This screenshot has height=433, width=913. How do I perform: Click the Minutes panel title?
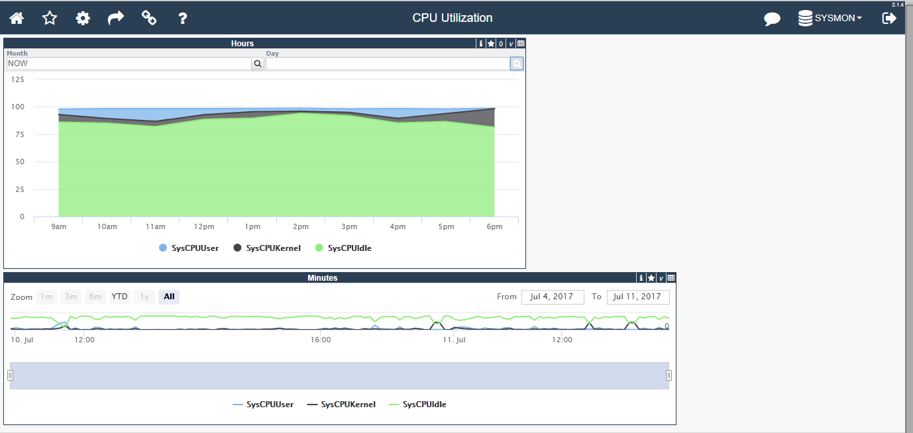pos(323,278)
